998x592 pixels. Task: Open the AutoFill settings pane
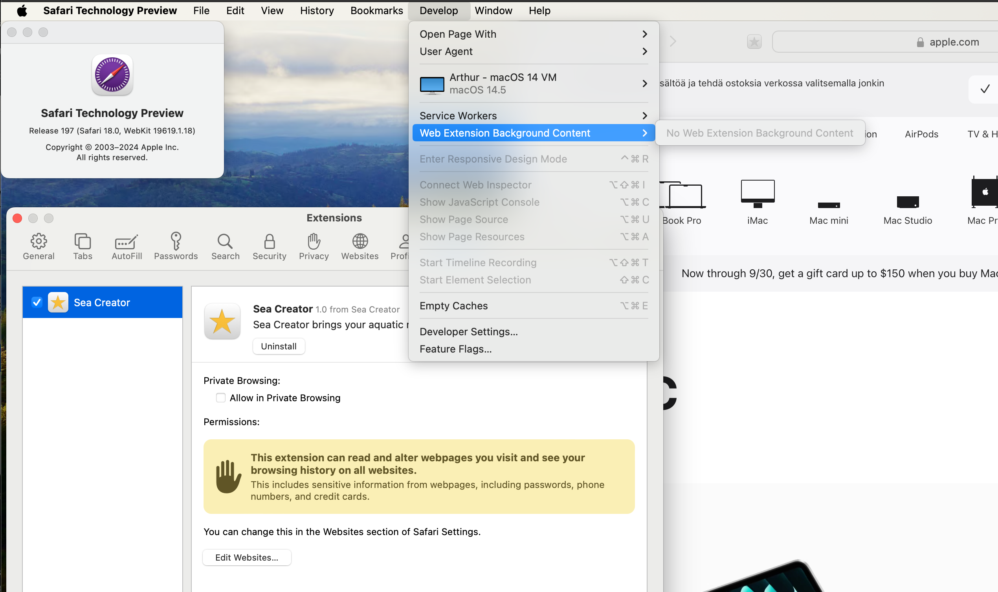[127, 241]
